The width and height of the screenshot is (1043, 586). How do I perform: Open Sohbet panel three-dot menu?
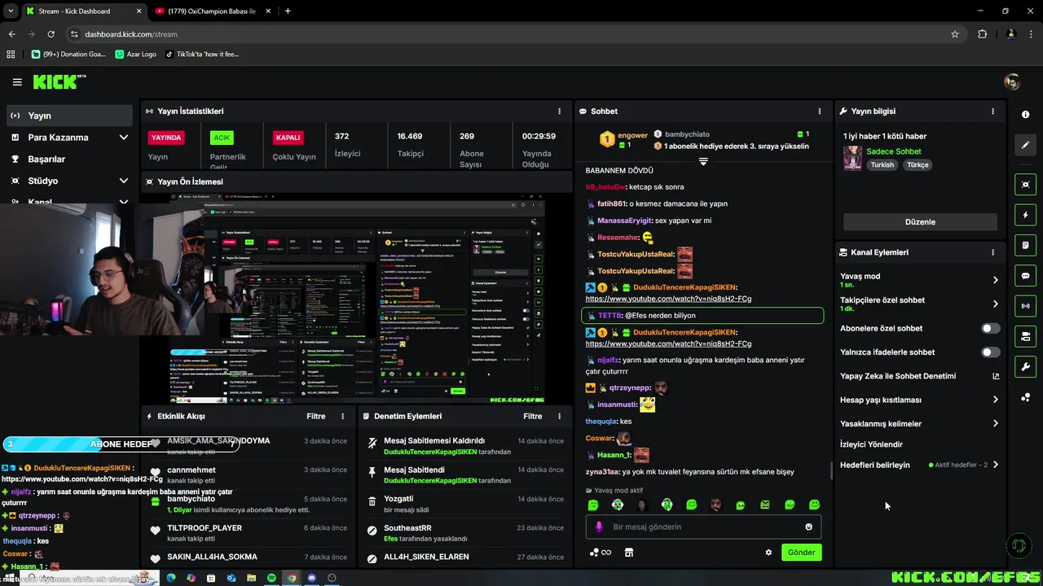pos(819,111)
